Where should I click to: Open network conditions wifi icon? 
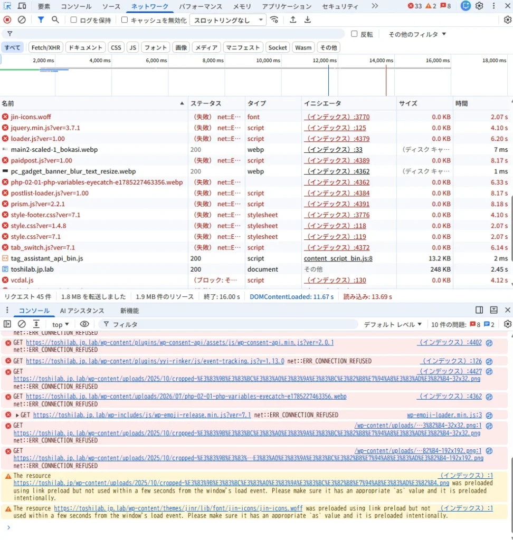click(274, 20)
